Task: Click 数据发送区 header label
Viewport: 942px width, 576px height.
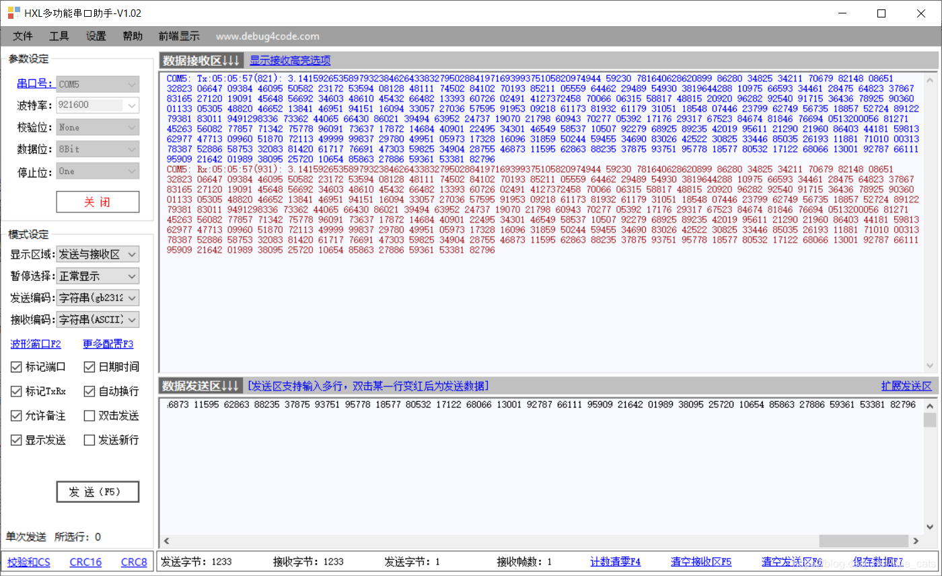Action: 201,386
